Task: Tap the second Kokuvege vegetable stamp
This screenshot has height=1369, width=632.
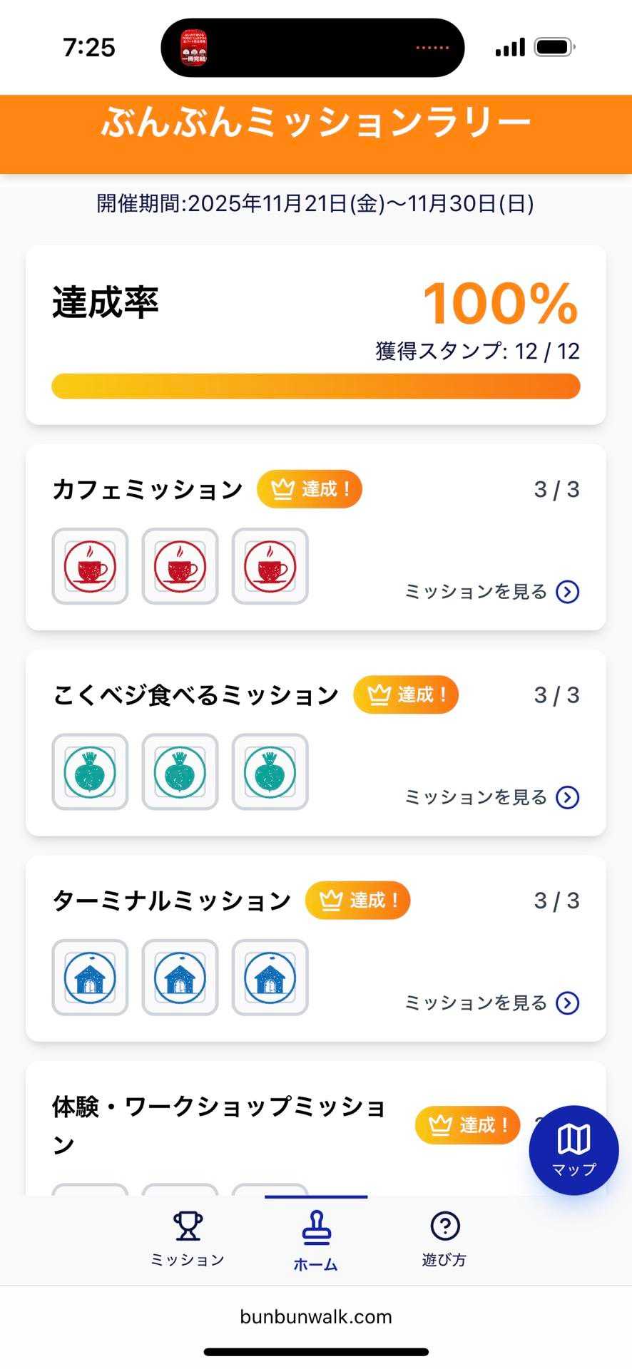Action: (180, 771)
